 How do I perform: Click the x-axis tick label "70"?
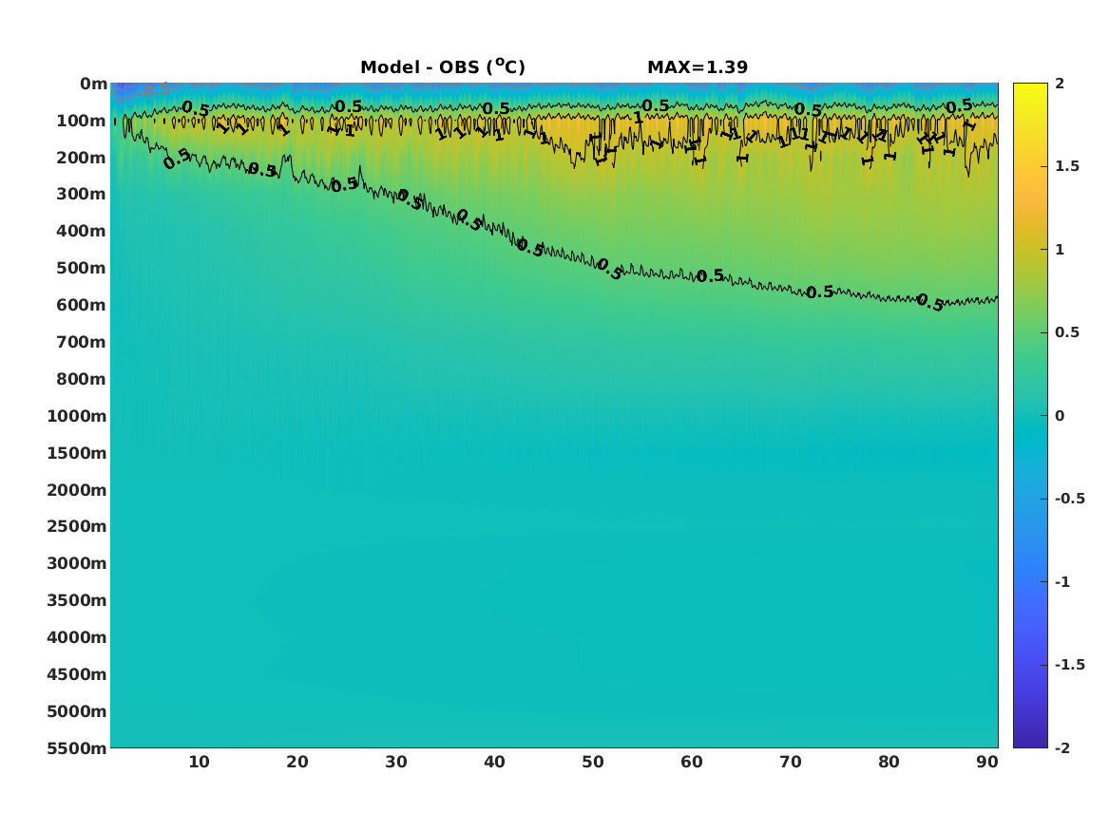point(790,762)
